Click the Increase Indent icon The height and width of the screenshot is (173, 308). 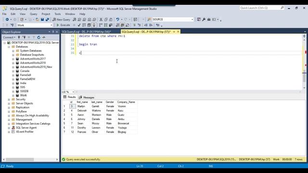(x=151, y=25)
